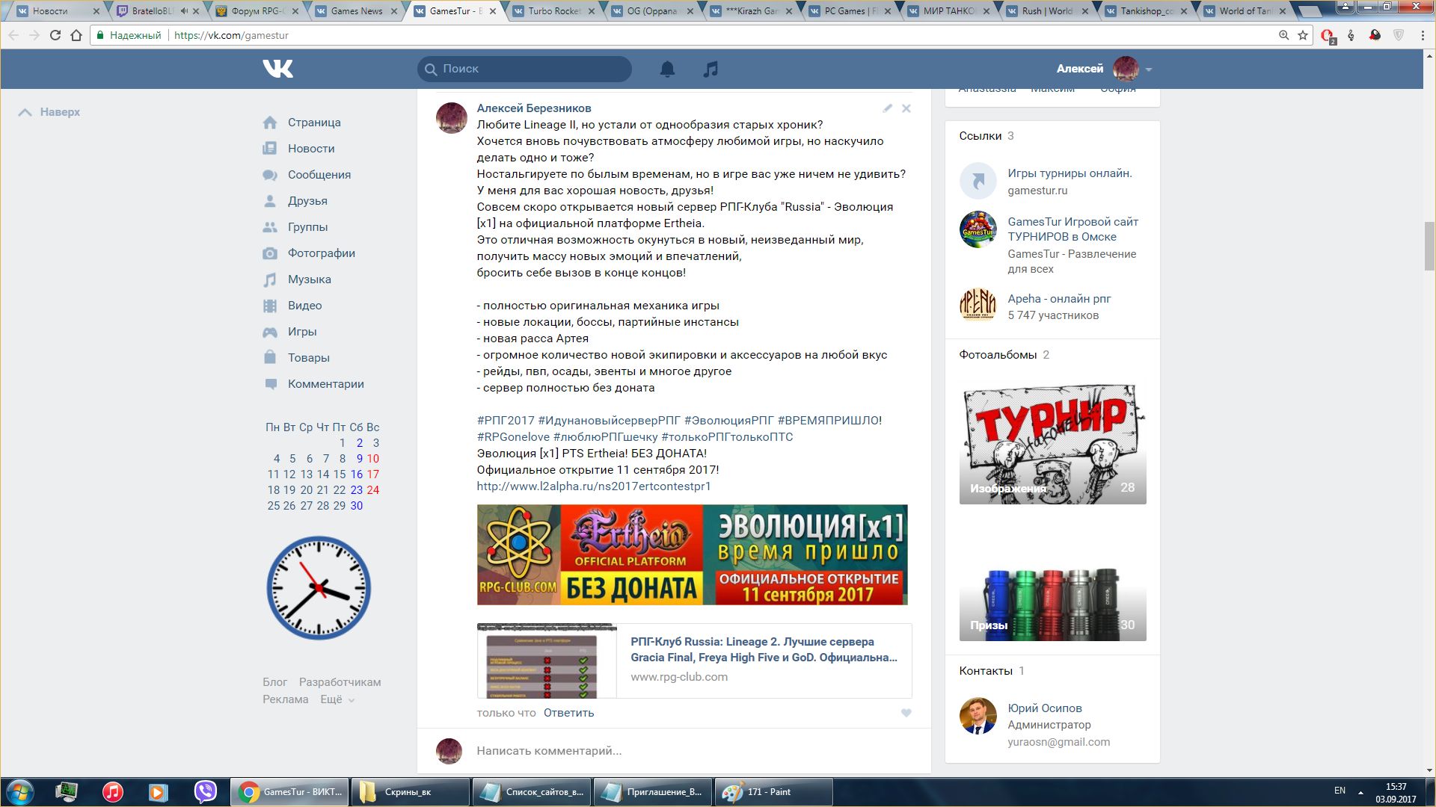The width and height of the screenshot is (1436, 807).
Task: Switch to the Turbo Rocket tab
Action: point(554,11)
